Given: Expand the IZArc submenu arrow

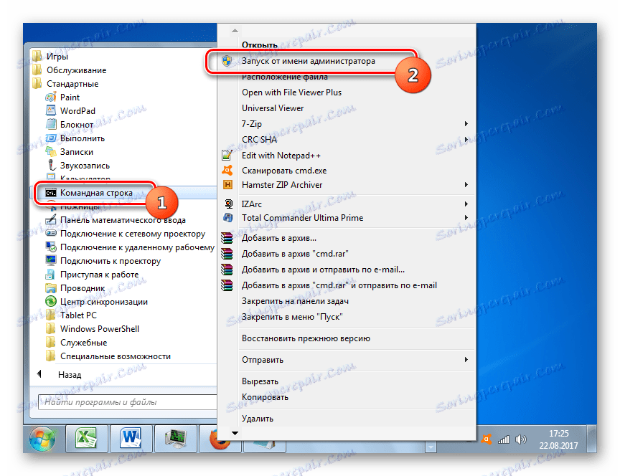Looking at the screenshot, I should [466, 204].
